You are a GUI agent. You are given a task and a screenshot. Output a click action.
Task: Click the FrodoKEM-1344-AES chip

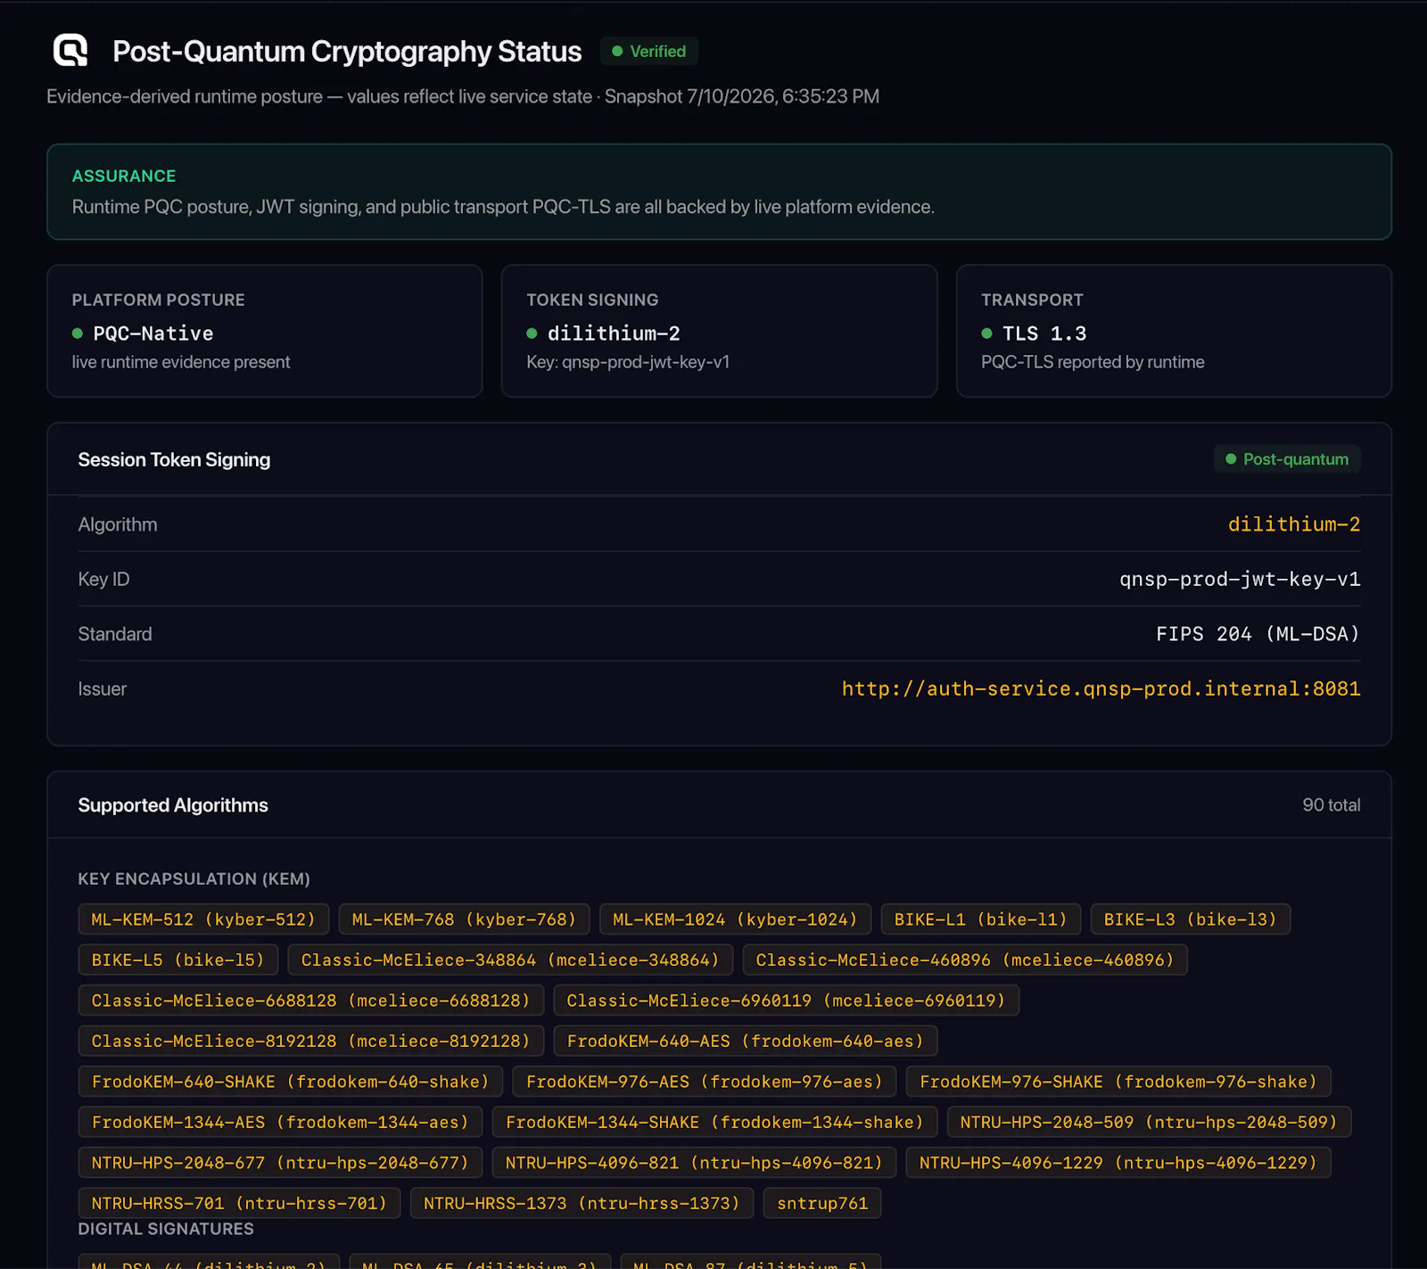coord(280,1122)
